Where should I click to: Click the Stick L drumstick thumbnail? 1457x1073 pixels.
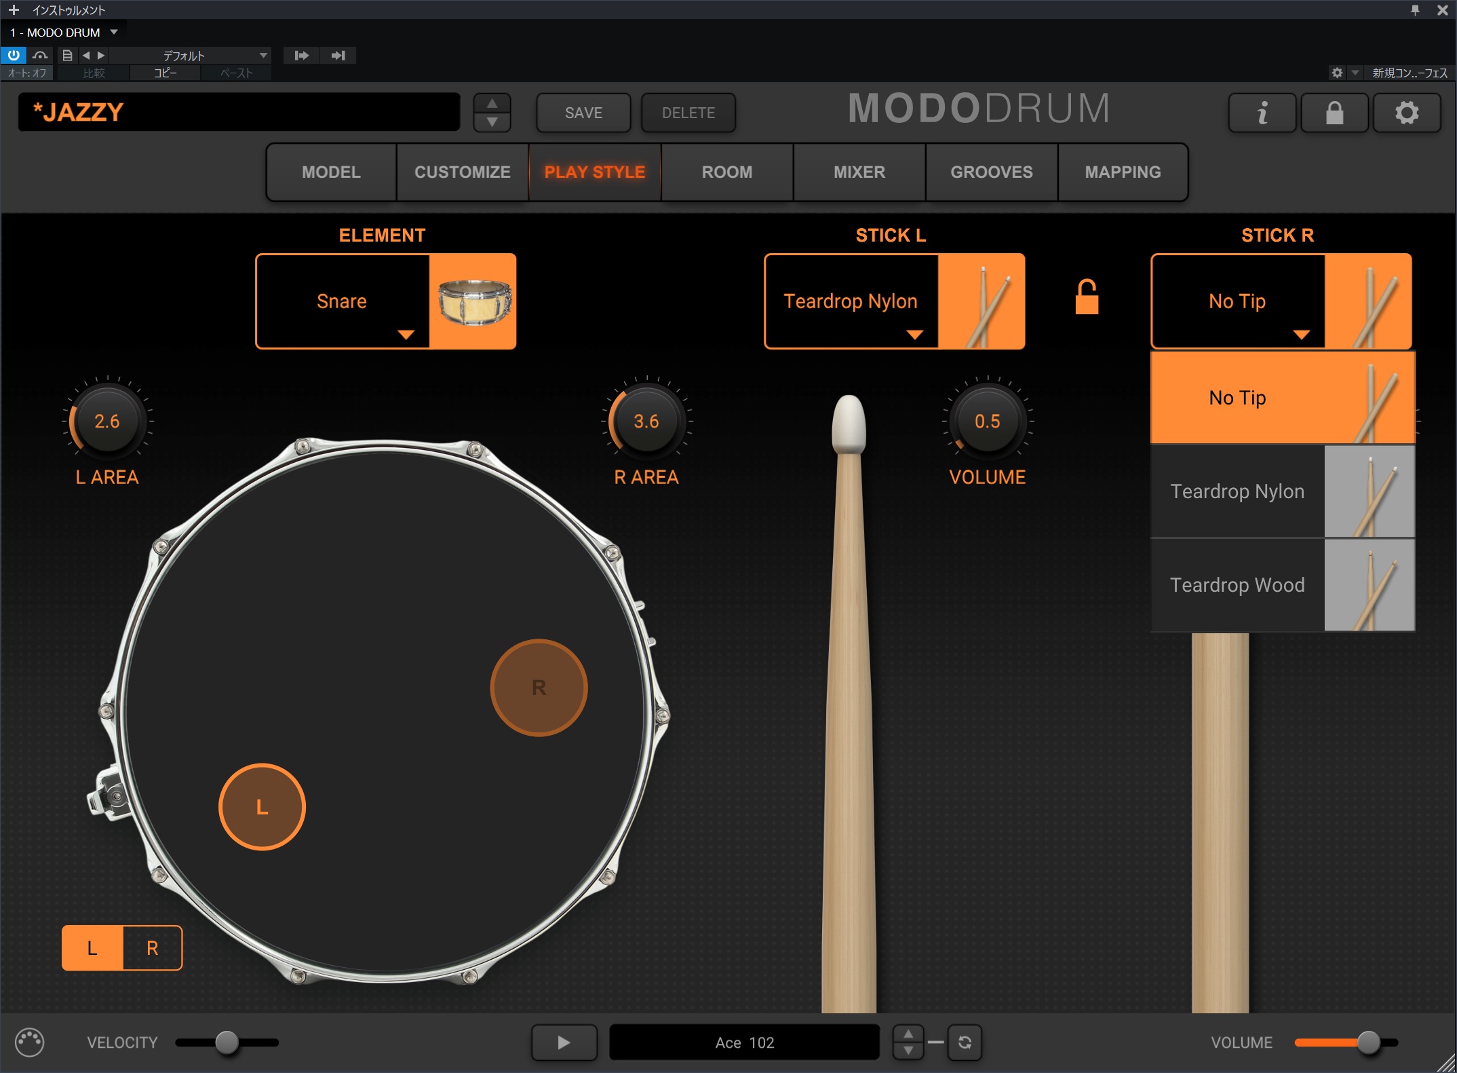pyautogui.click(x=982, y=301)
